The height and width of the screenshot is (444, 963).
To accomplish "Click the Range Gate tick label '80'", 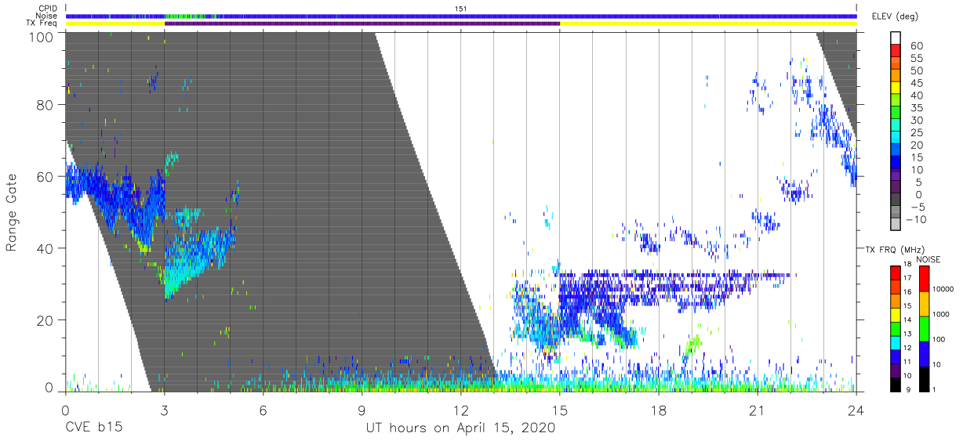I will pyautogui.click(x=44, y=105).
